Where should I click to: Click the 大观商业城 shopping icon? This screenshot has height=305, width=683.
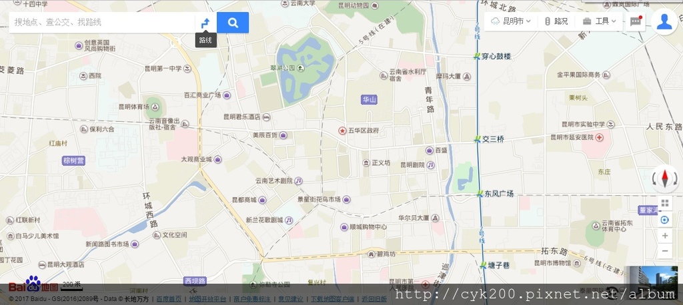tap(217, 160)
